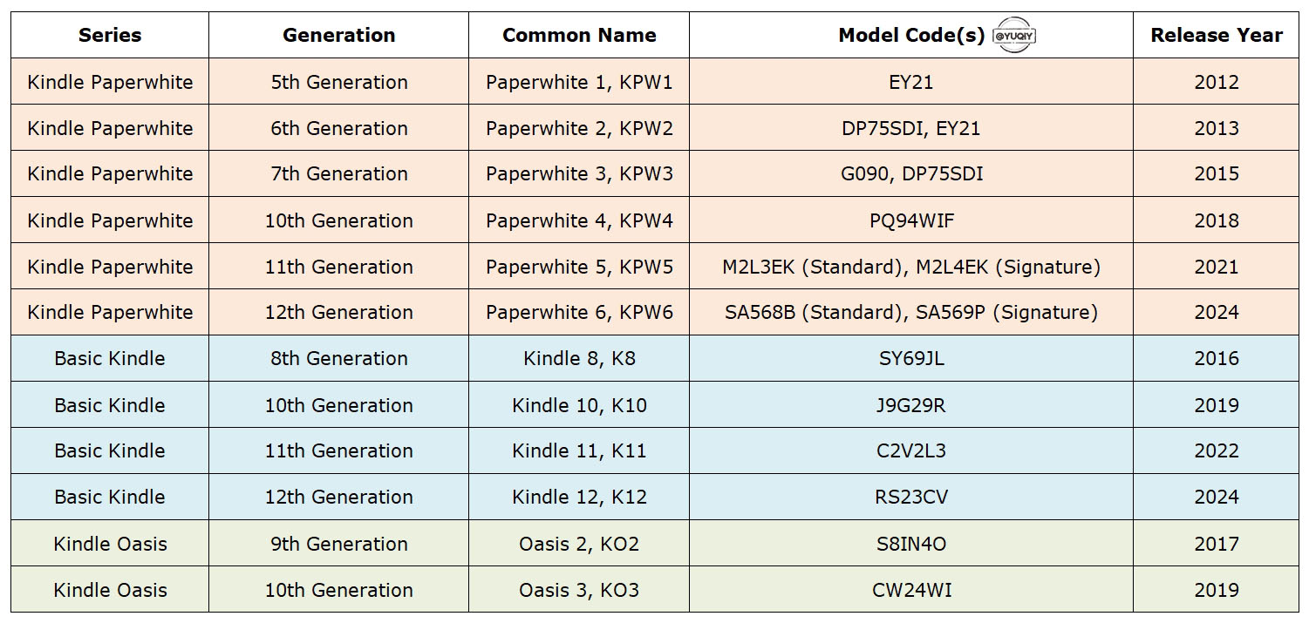This screenshot has width=1309, height=623.
Task: Select the C2V2L3 model code cell
Action: tap(911, 450)
